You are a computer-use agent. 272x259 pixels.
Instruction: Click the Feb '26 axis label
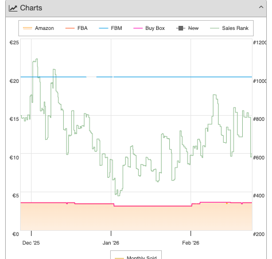pos(191,243)
